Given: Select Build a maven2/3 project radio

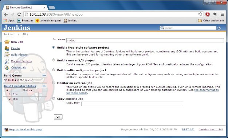Looking at the screenshot, I should 54,60.
